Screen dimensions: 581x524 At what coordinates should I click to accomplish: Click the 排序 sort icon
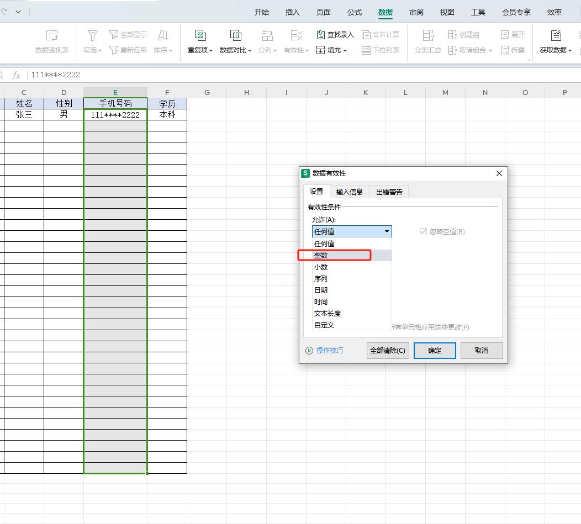click(163, 36)
